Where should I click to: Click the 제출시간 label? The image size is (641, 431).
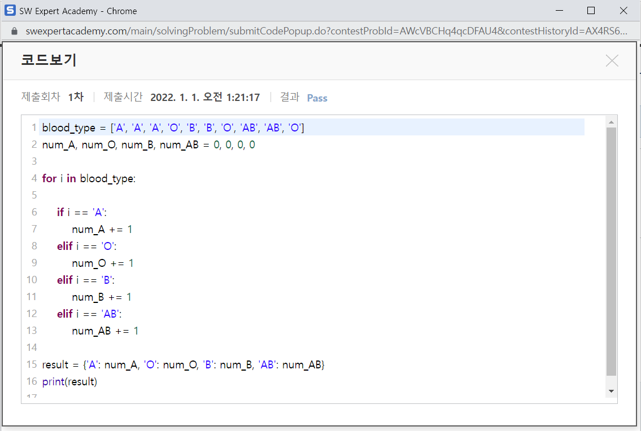[x=123, y=97]
